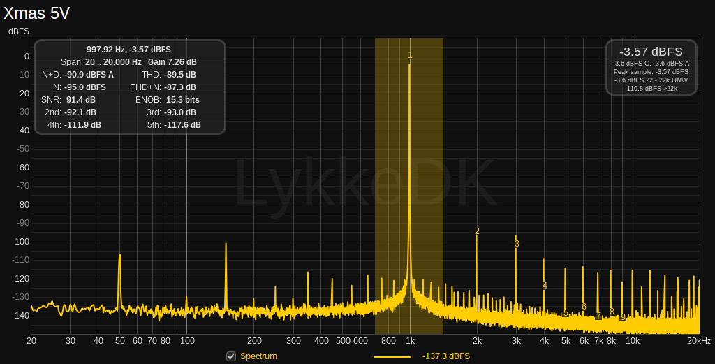715x364 pixels.
Task: Click the Span 20 .. 20,000 Hz text
Action: 101,62
